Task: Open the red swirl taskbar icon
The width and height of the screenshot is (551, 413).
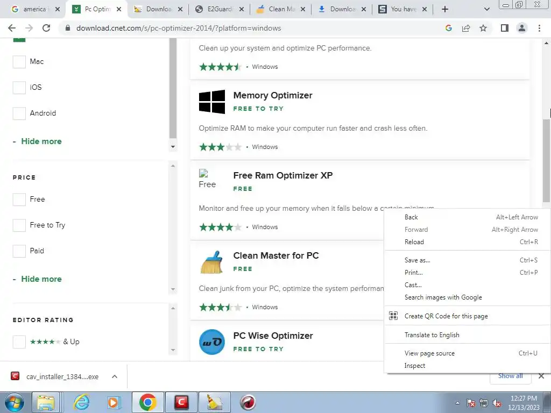Action: pyautogui.click(x=248, y=403)
